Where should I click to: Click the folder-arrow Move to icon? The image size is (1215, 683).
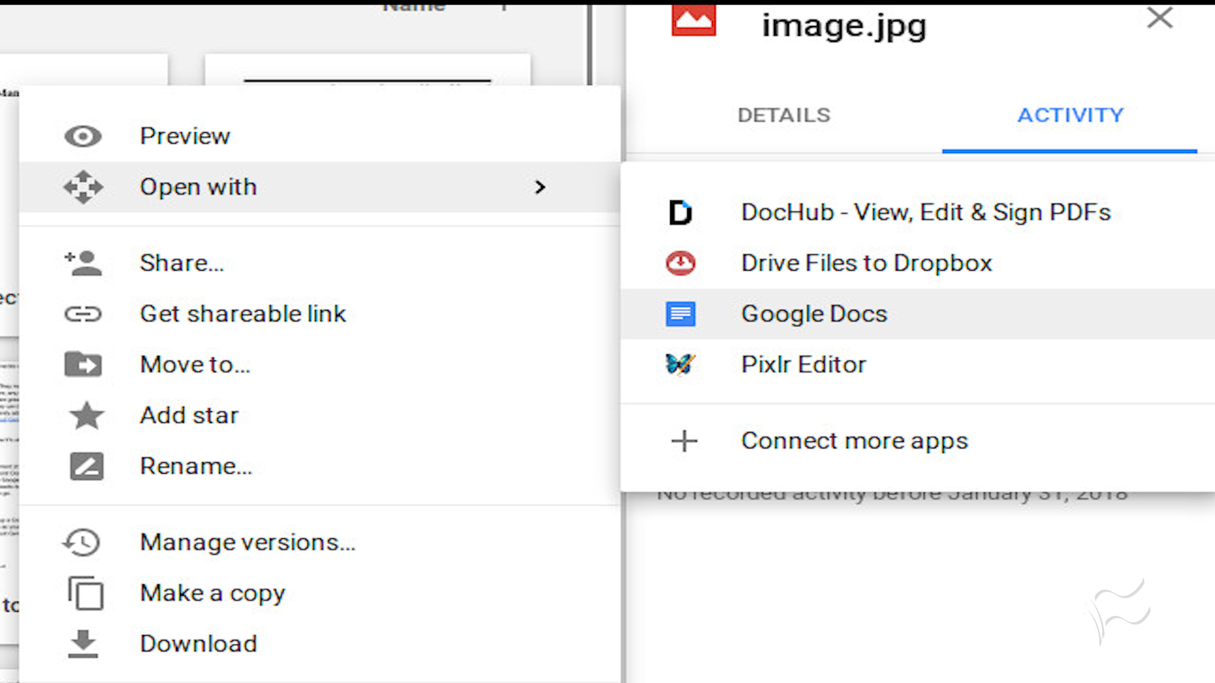pos(83,364)
